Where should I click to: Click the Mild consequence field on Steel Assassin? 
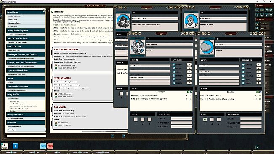coord(182,119)
